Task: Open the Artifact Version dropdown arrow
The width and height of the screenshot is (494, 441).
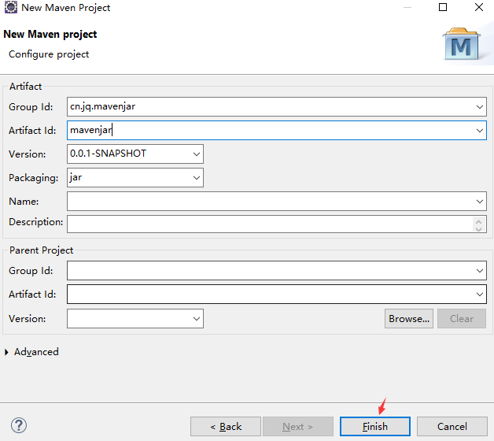Action: [x=197, y=154]
